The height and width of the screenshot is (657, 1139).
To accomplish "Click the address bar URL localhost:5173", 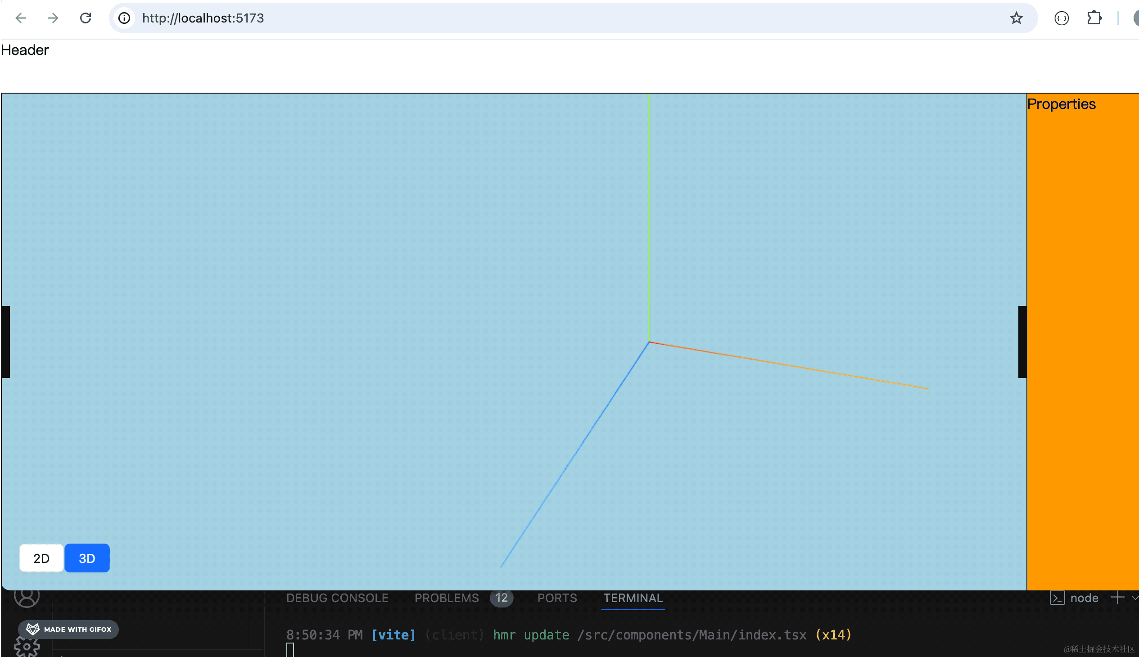I will (x=203, y=18).
